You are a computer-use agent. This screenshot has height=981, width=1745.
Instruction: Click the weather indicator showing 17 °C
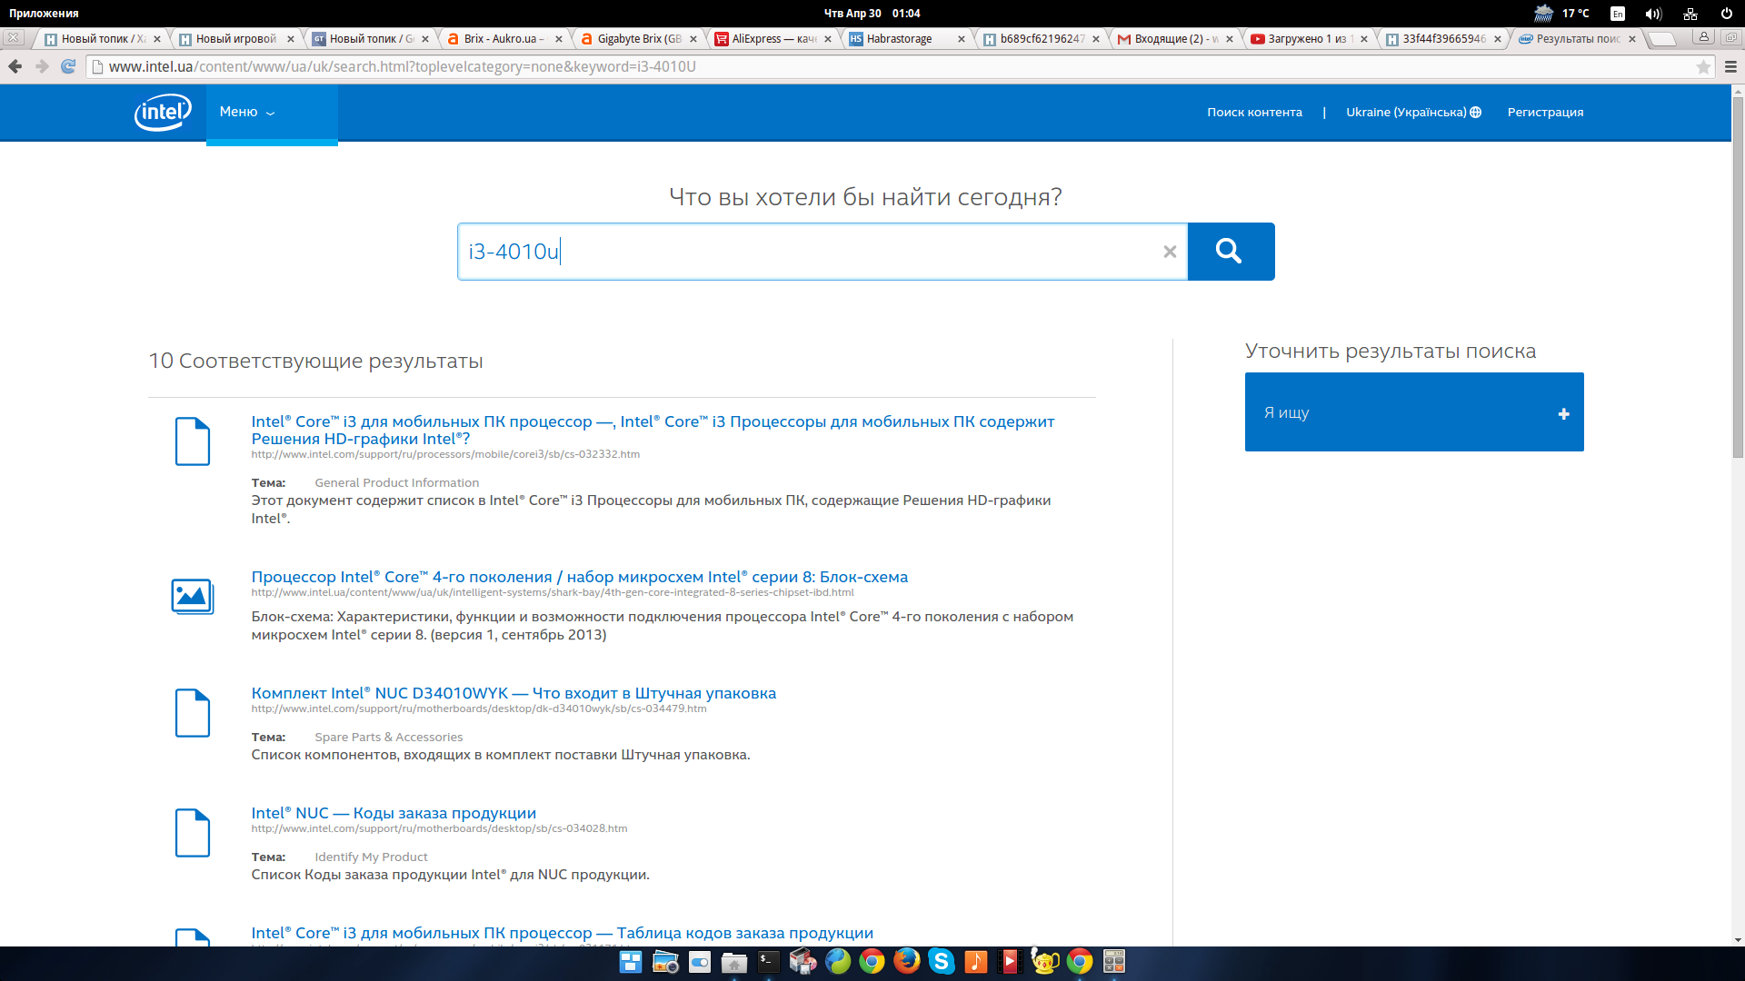pos(1562,14)
